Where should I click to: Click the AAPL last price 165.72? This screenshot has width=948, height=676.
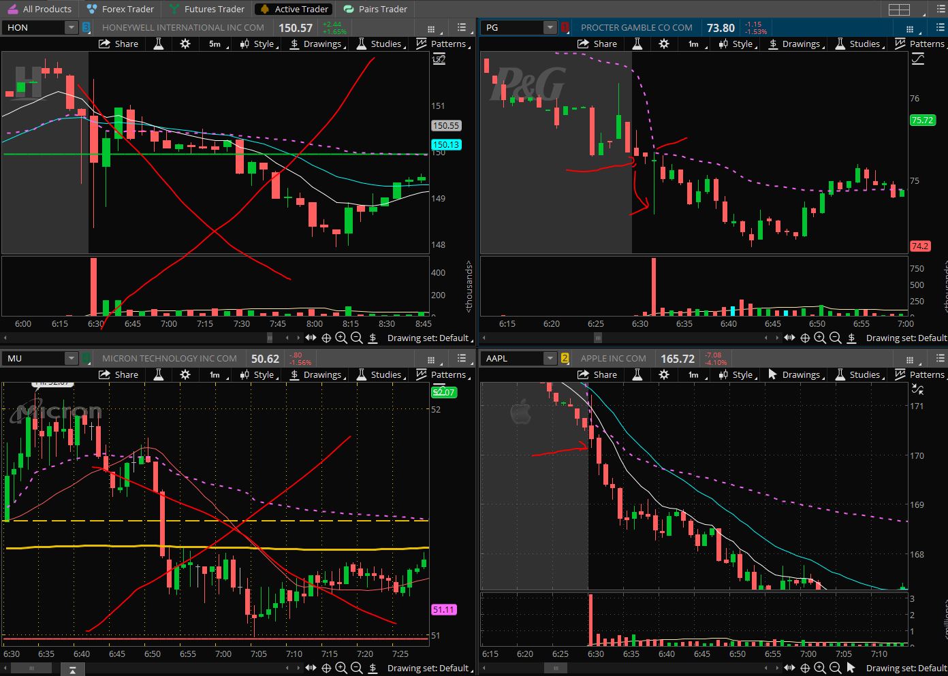pyautogui.click(x=677, y=358)
